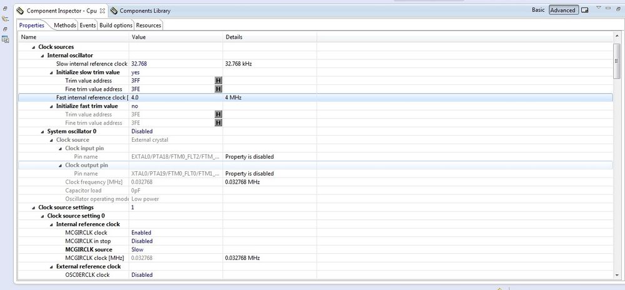The image size is (625, 290).
Task: Maximize the Component Inspector view
Action: point(617,7)
